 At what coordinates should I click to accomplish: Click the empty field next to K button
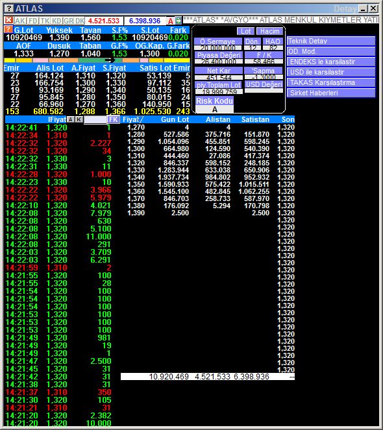(x=95, y=119)
